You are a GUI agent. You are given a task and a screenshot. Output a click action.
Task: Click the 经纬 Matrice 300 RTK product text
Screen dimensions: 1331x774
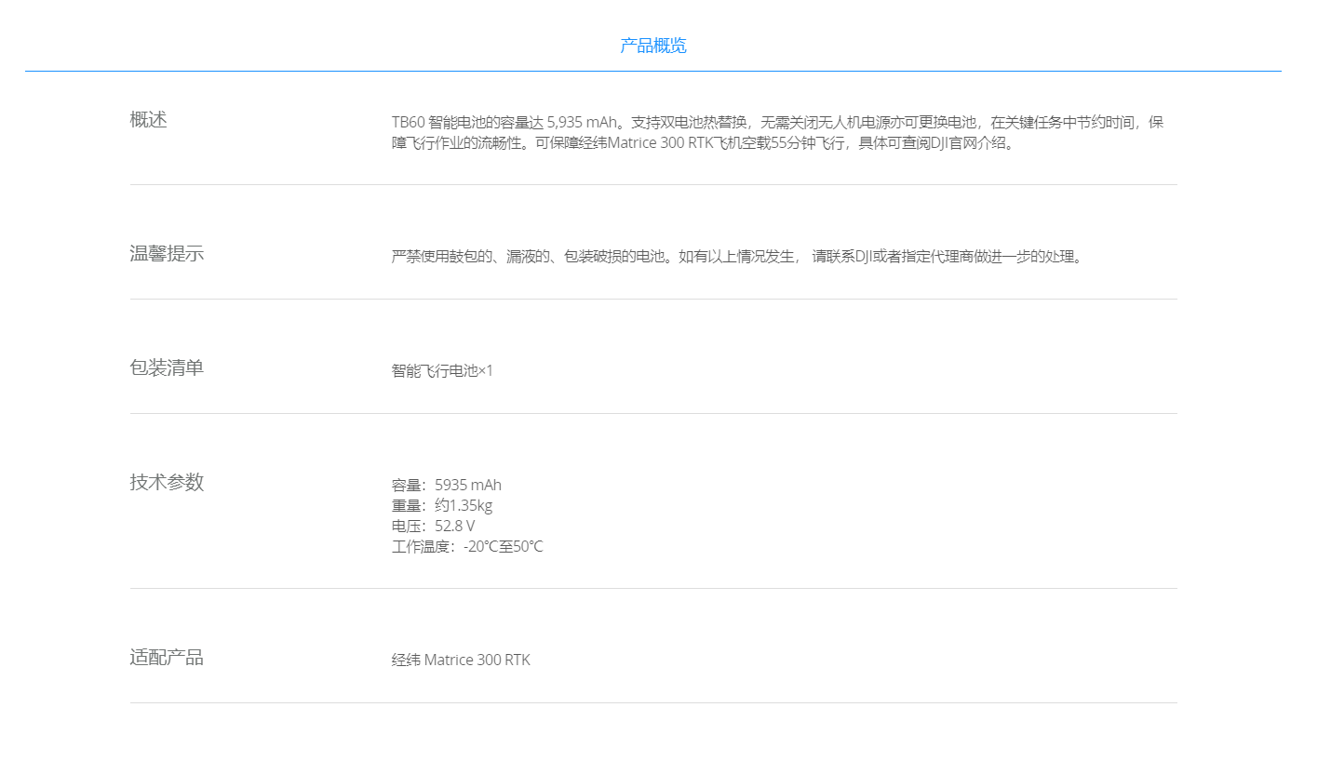click(x=460, y=660)
